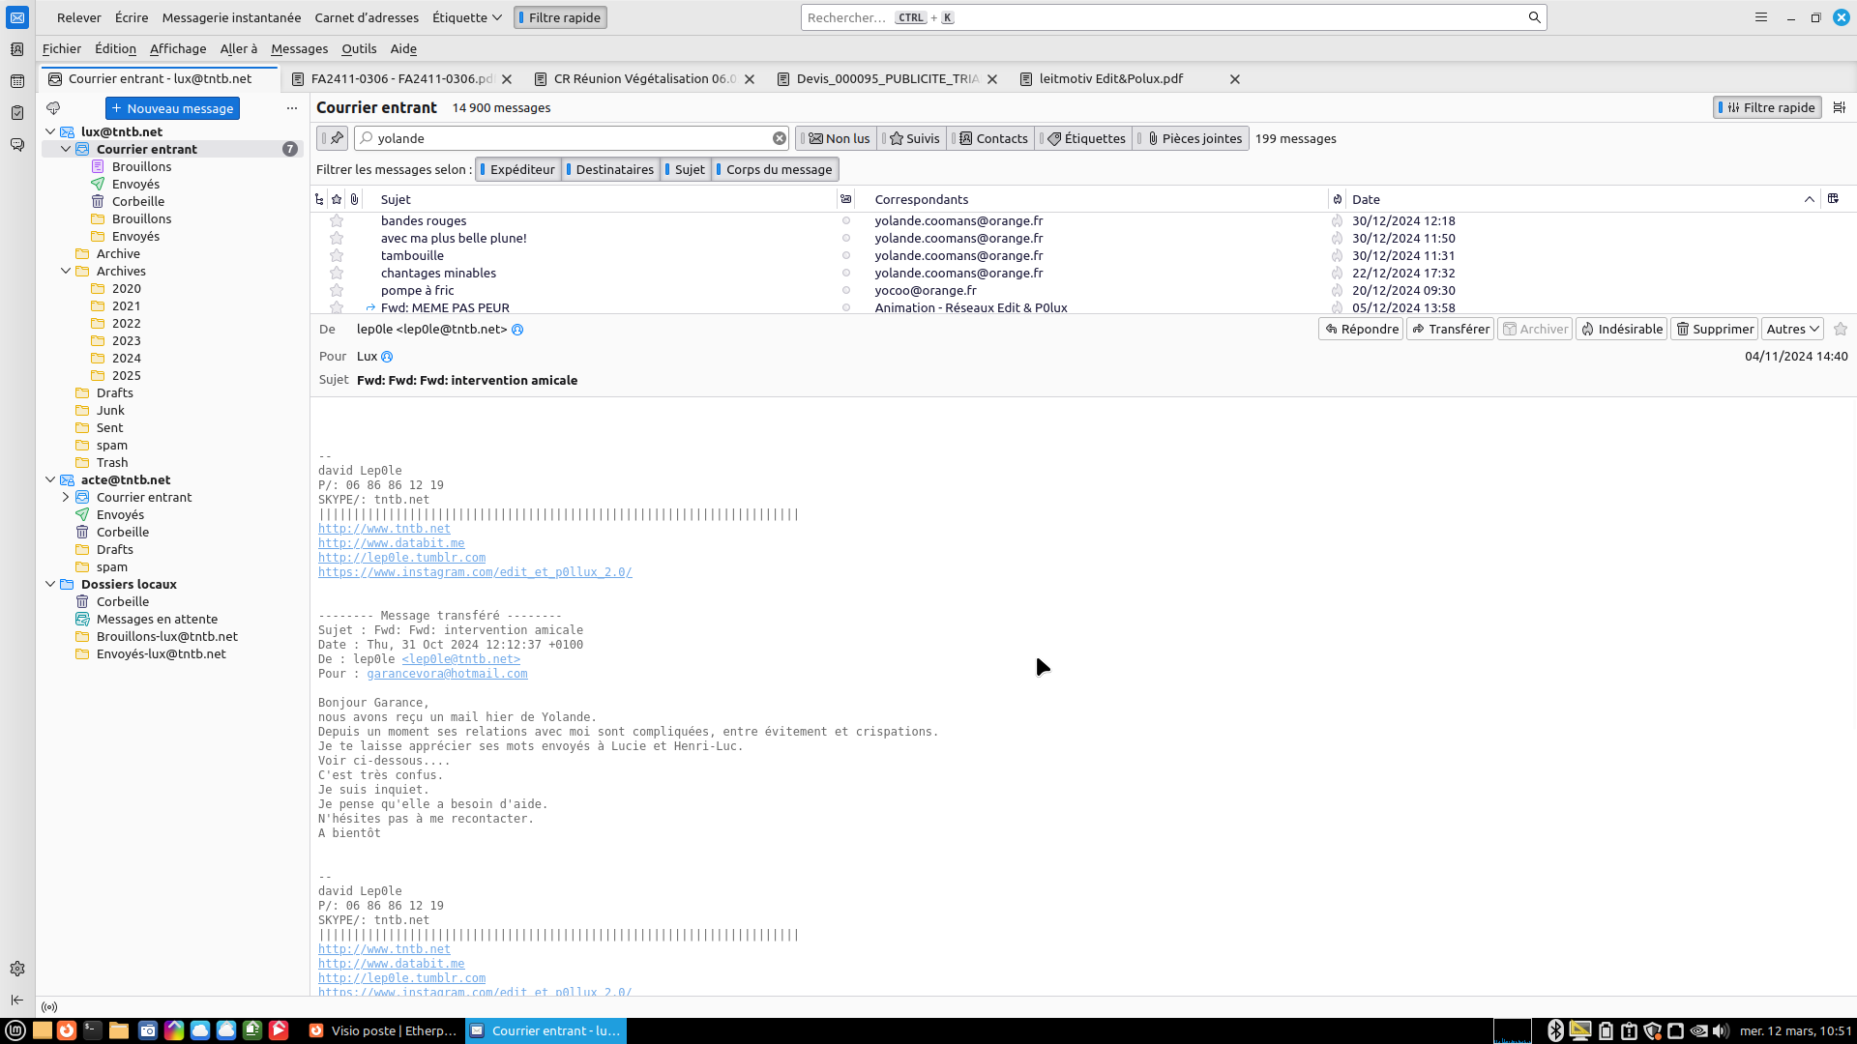
Task: Open the garancevora@hotmail.com link
Action: pyautogui.click(x=447, y=674)
